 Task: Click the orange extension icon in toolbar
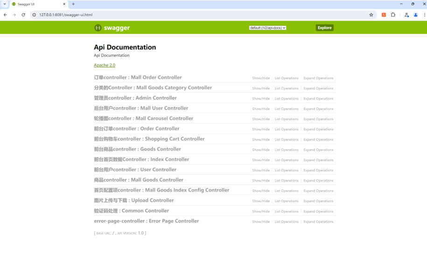384,15
